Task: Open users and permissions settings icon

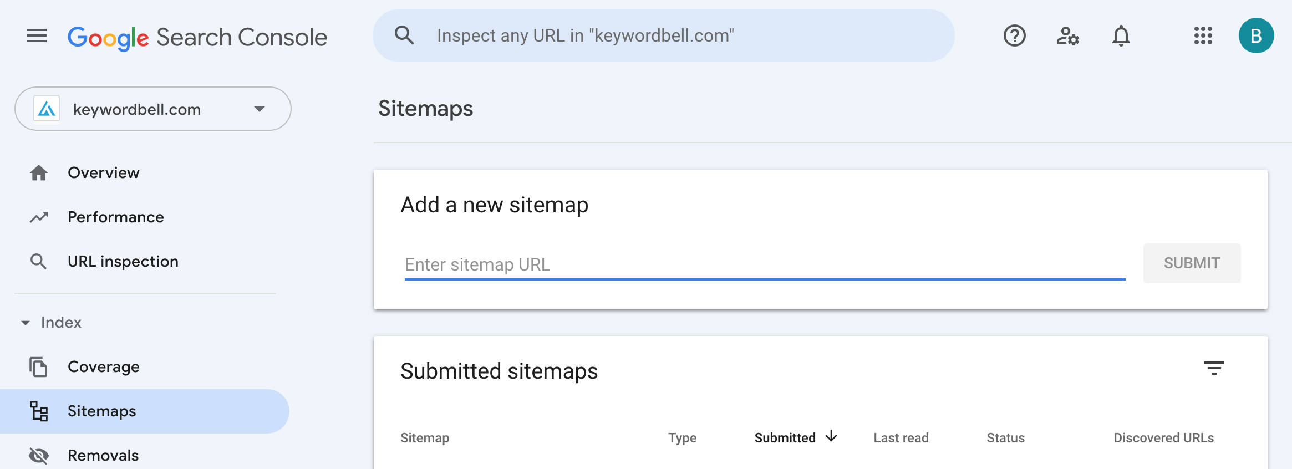Action: 1067,36
